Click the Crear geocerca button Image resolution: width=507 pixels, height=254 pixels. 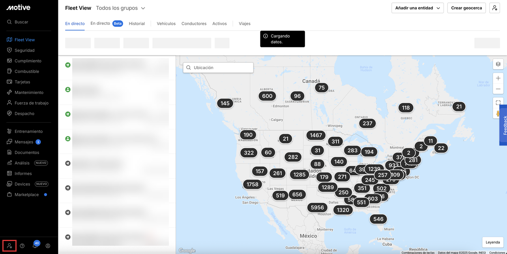pyautogui.click(x=466, y=8)
